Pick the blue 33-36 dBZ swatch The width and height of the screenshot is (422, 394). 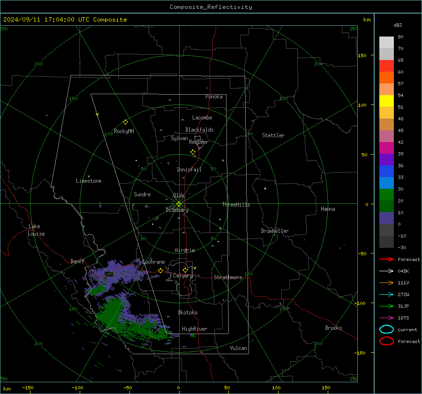tap(386, 171)
